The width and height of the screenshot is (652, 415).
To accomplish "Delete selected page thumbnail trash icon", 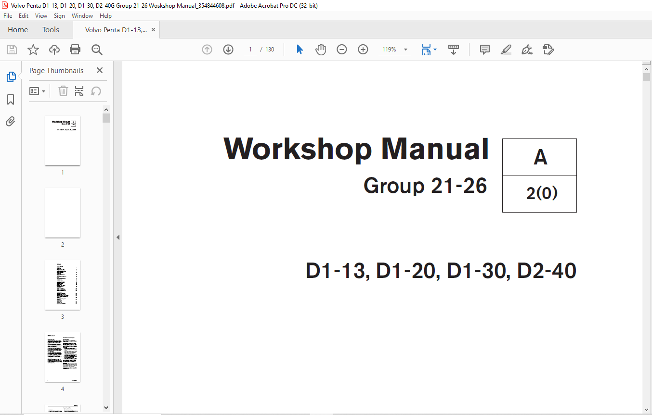I will (x=63, y=91).
